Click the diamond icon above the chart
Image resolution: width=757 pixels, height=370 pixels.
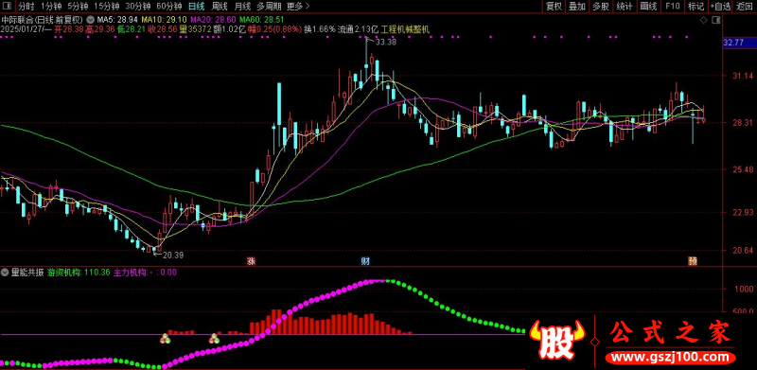(703, 20)
